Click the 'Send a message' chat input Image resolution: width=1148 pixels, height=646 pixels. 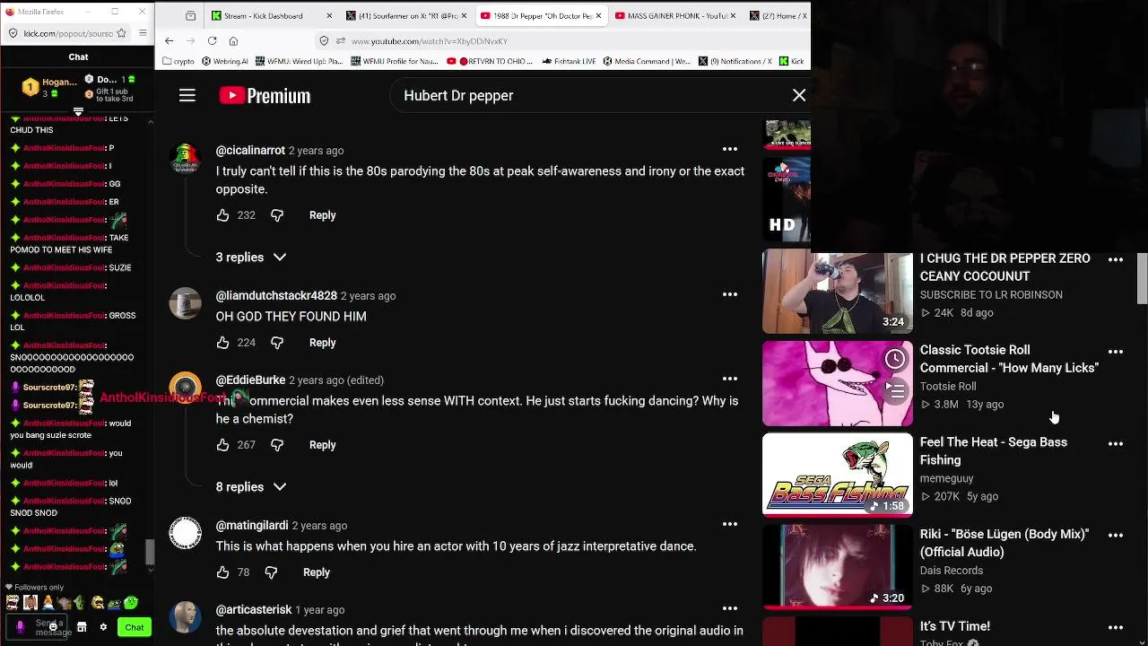(39, 627)
